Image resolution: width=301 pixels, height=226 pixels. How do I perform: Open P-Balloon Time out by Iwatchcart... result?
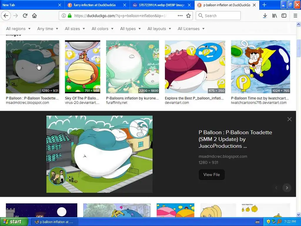pyautogui.click(x=260, y=98)
